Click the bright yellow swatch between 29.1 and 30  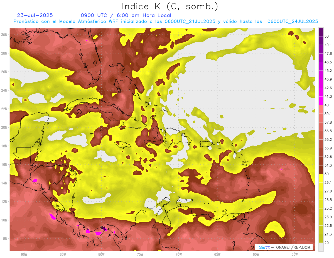[x=321, y=178]
